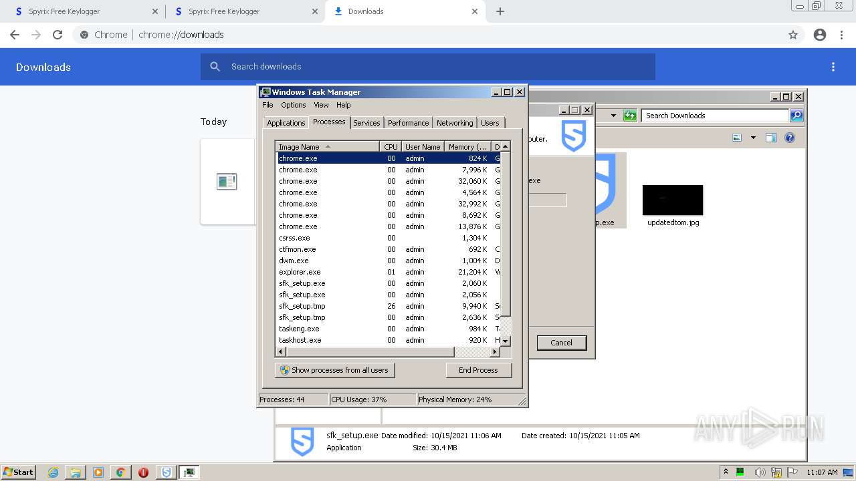Open the Chrome profile avatar menu
The image size is (856, 481).
[x=820, y=35]
